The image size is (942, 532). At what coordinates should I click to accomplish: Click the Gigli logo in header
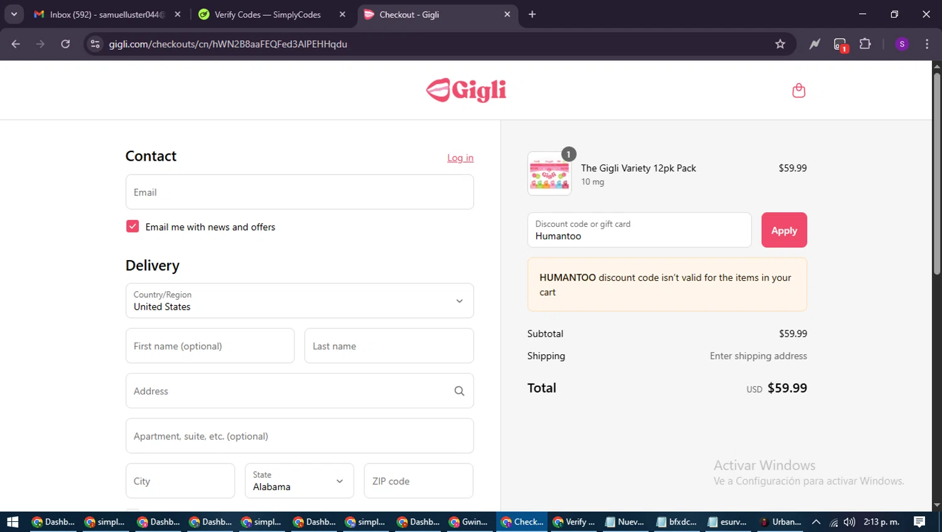[466, 90]
